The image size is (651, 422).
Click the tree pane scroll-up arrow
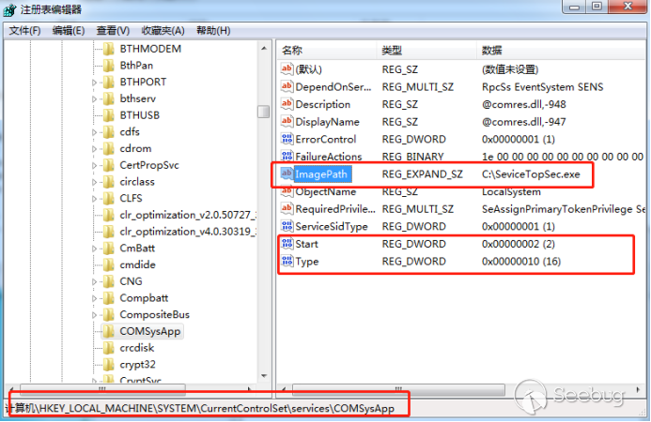264,49
